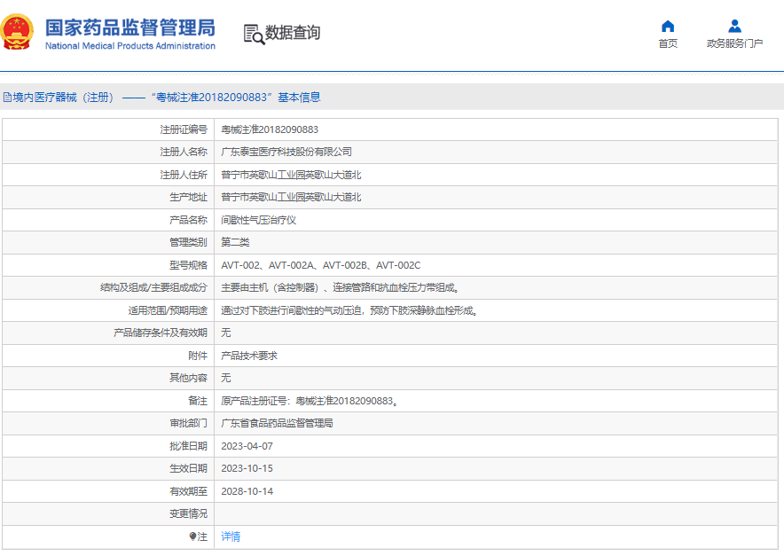
Task: Open the 政务服务门户 text label
Action: pyautogui.click(x=734, y=43)
